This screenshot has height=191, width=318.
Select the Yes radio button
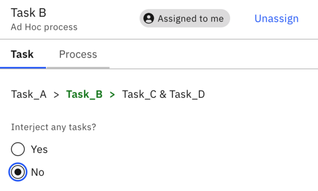pos(18,149)
